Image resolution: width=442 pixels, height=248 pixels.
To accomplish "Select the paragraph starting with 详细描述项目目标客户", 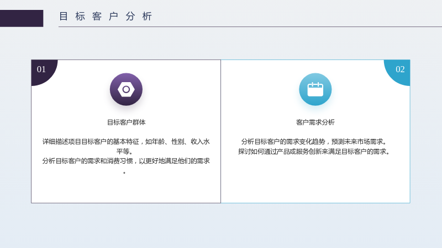I will [126, 146].
